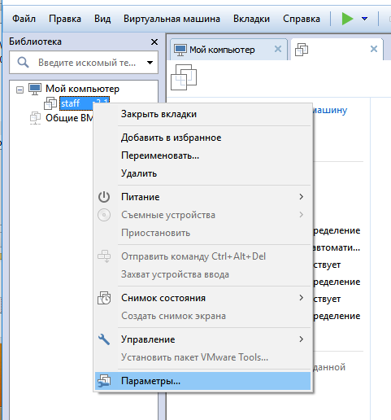This screenshot has width=391, height=420.
Task: Close the Библиотека panel
Action: coord(154,42)
